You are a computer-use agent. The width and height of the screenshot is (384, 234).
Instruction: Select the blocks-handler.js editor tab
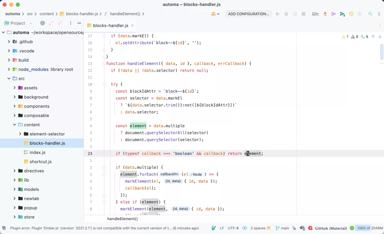coord(111,26)
